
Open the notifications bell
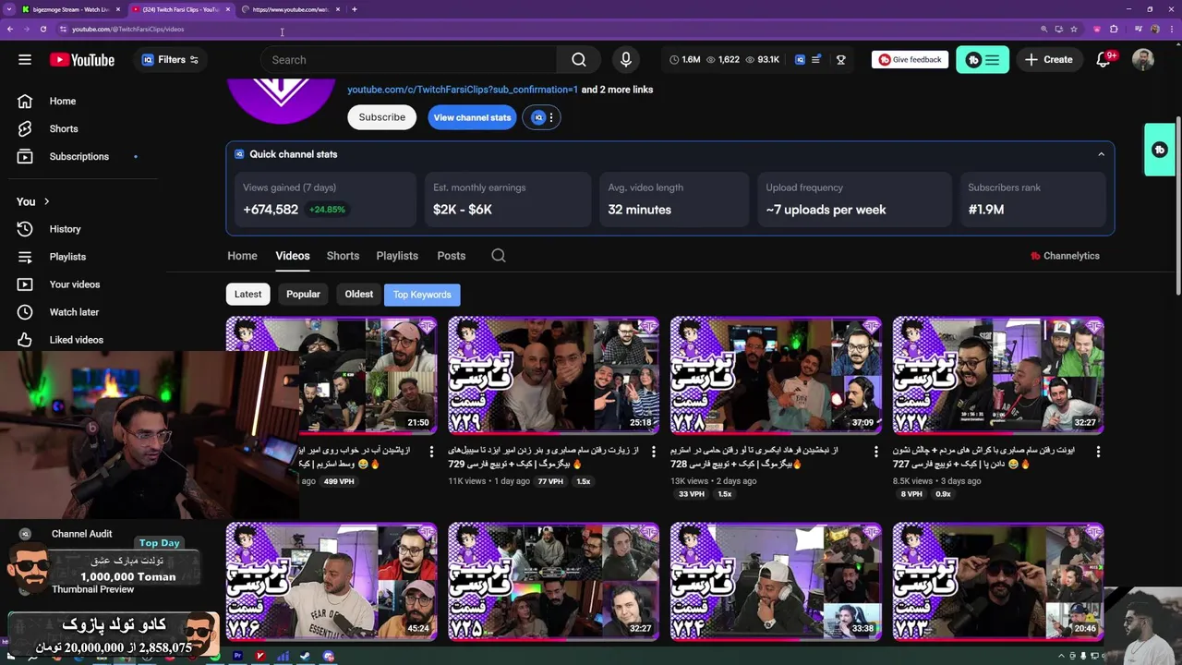pos(1104,60)
